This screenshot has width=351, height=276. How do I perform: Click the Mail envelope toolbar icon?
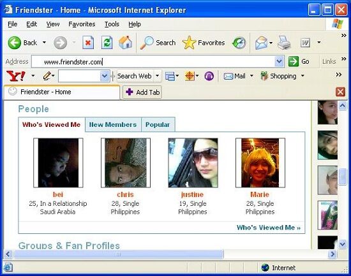[x=261, y=43]
